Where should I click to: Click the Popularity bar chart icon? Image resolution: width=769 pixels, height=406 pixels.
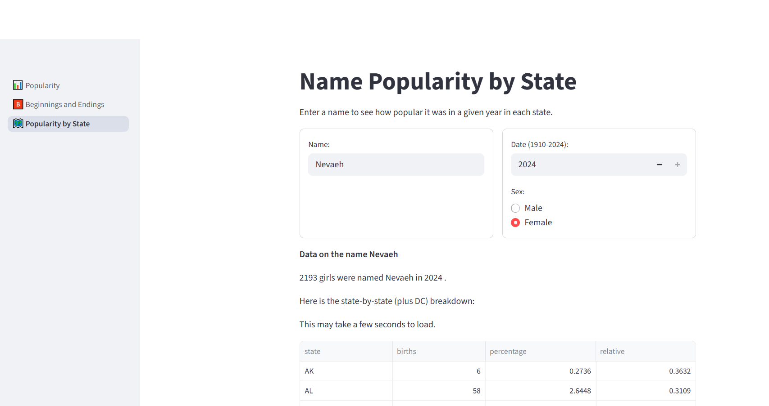pyautogui.click(x=18, y=85)
